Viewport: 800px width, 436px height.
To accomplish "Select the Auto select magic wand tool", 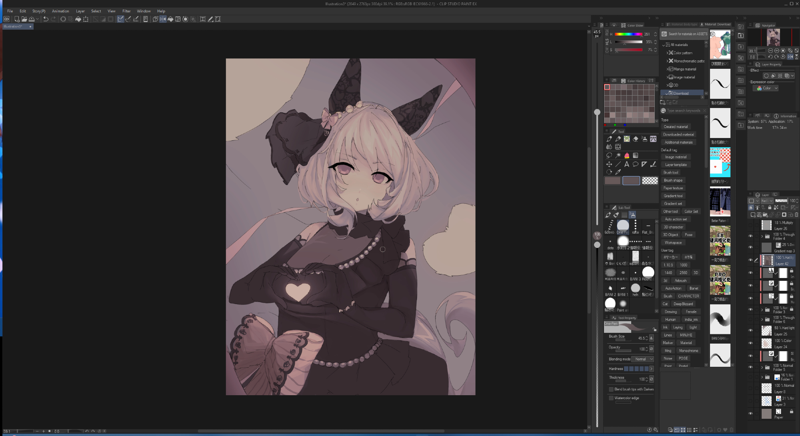I will pyautogui.click(x=618, y=155).
